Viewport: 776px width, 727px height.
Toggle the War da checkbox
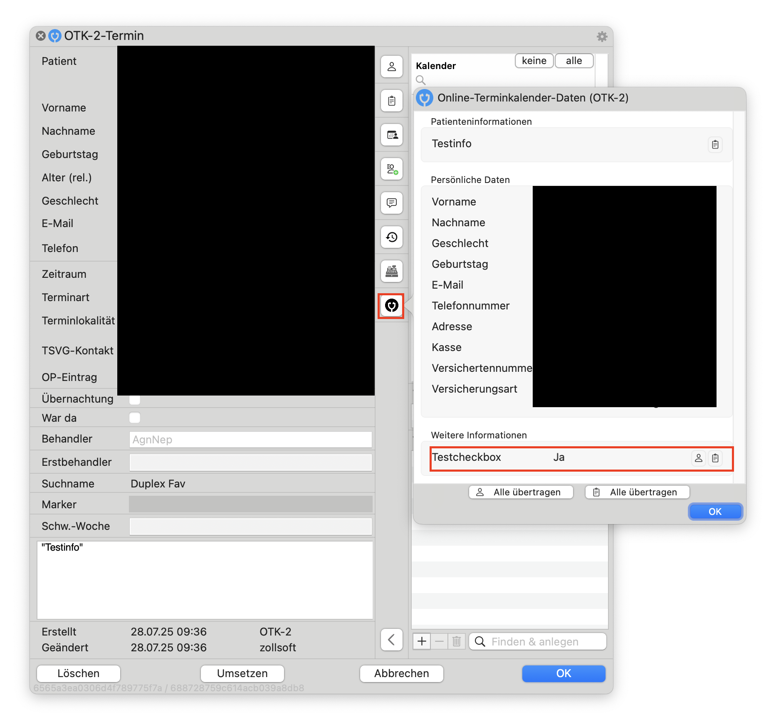pyautogui.click(x=135, y=418)
